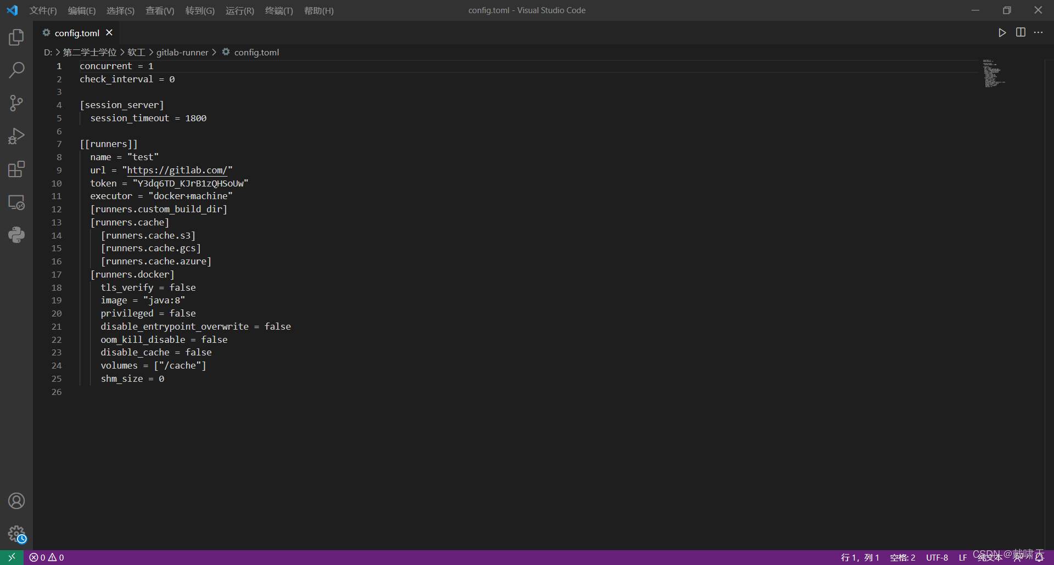1054x565 pixels.
Task: Click the minimap code overview
Action: (x=994, y=74)
